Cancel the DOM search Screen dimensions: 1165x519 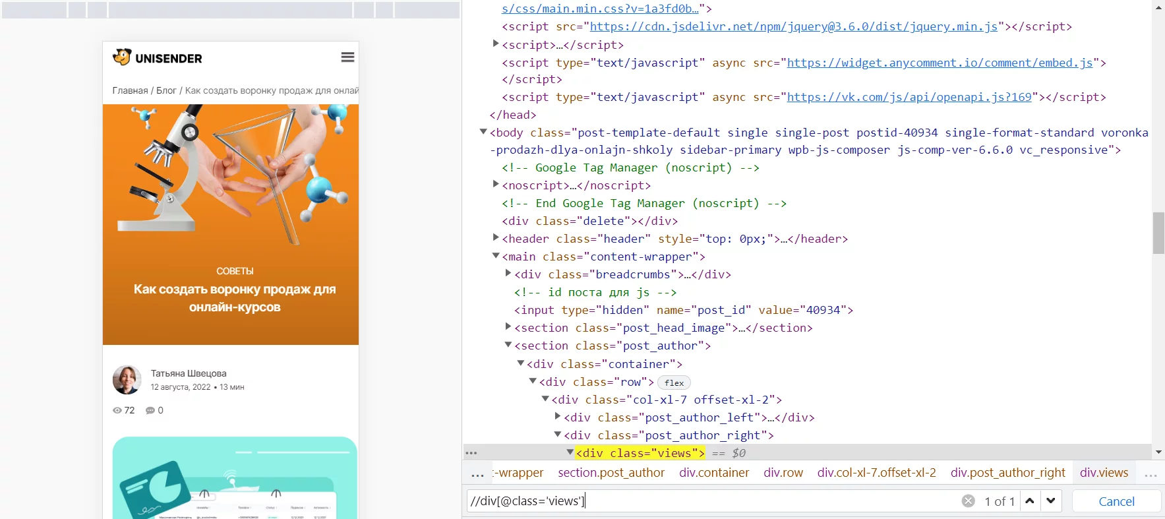1116,501
